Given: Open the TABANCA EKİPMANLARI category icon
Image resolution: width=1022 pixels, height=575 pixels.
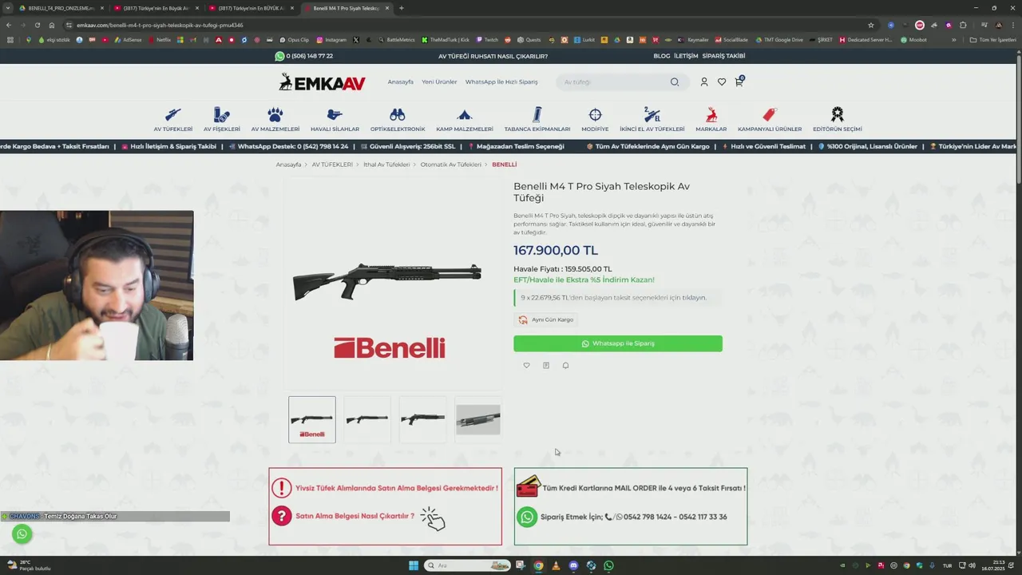Looking at the screenshot, I should [537, 115].
